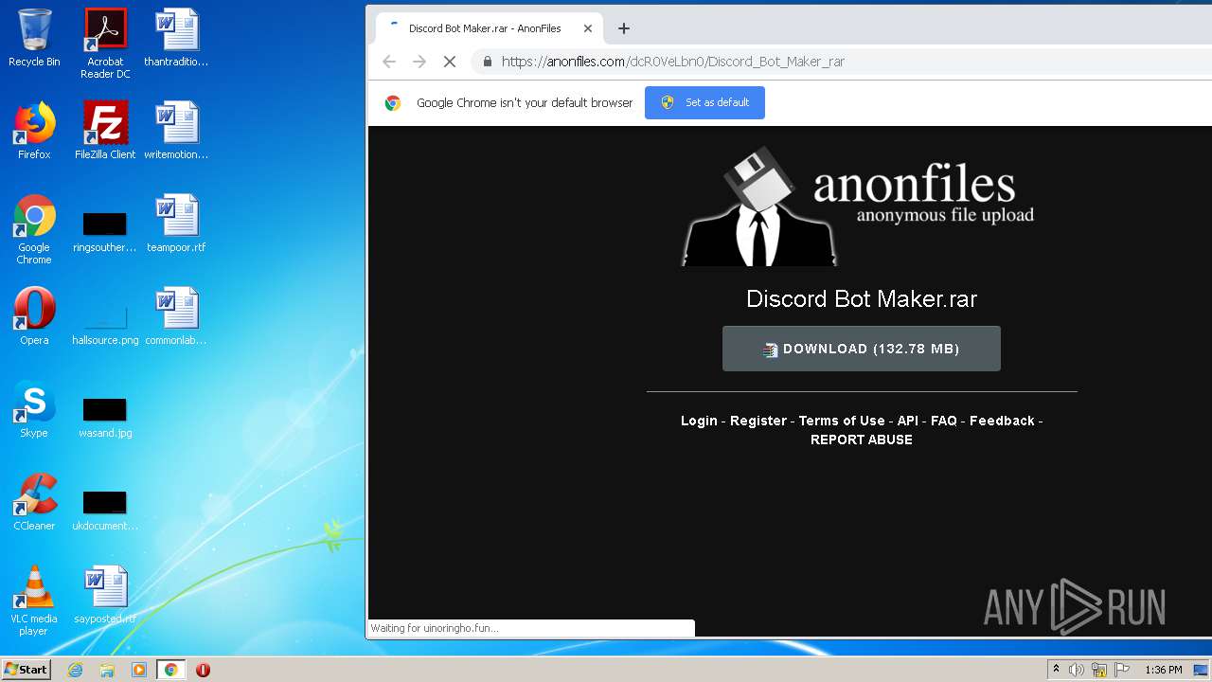Switch to Chrome taskbar button
The image size is (1212, 682).
(x=170, y=670)
